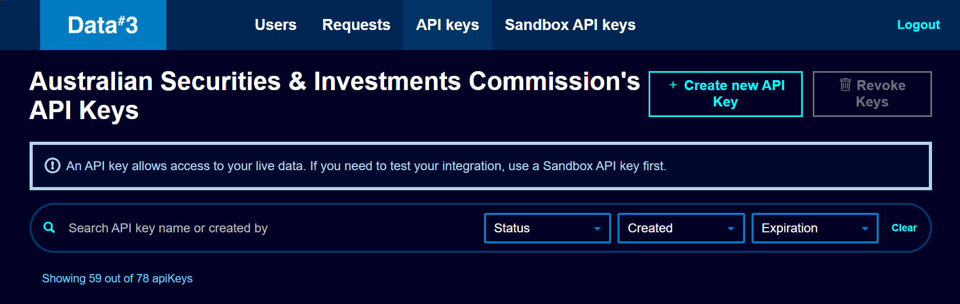Click the Created dropdown arrow

pyautogui.click(x=731, y=229)
